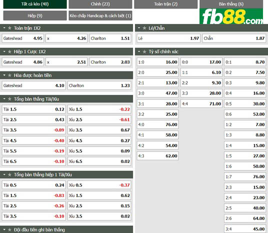This screenshot has width=268, height=233.
Task: Choose correct score 4:4 at 71.00
Action: pyautogui.click(x=201, y=104)
